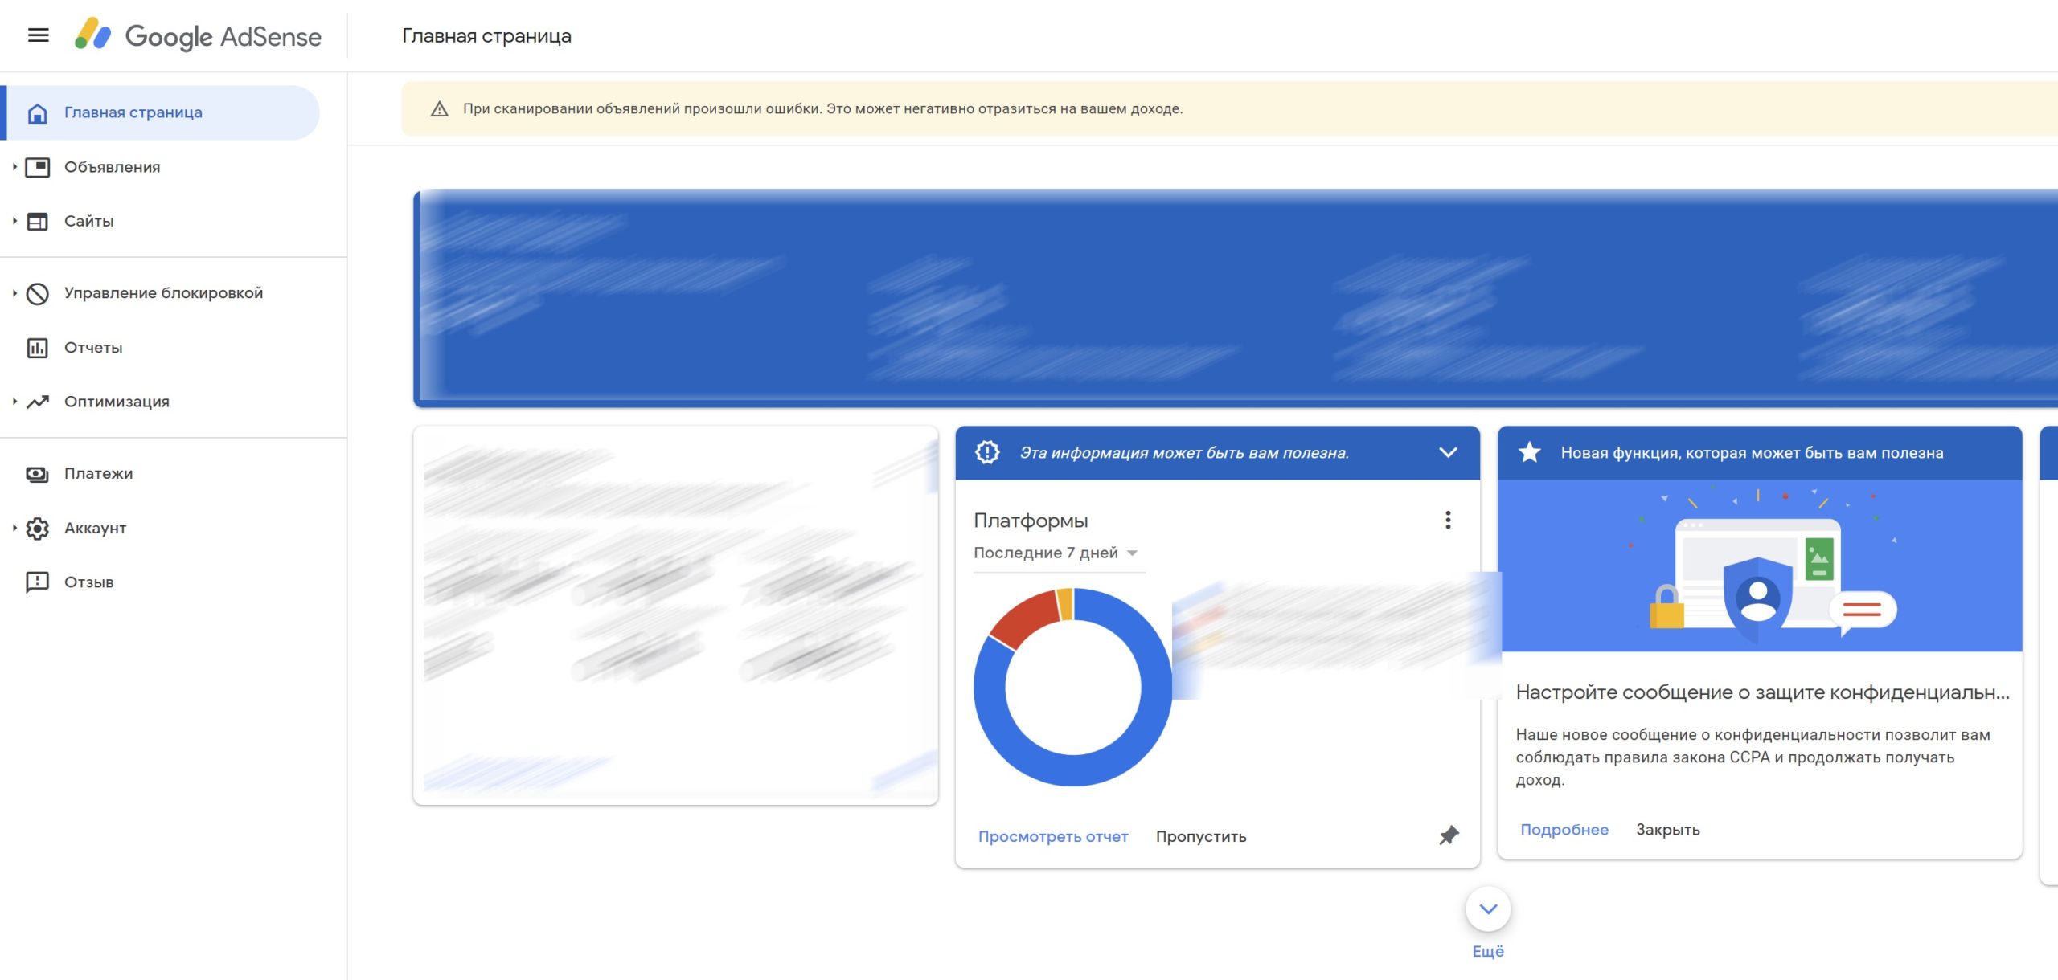Screen dimensions: 2058x980
Task: Collapse the useful information card chevron
Action: pos(1448,452)
